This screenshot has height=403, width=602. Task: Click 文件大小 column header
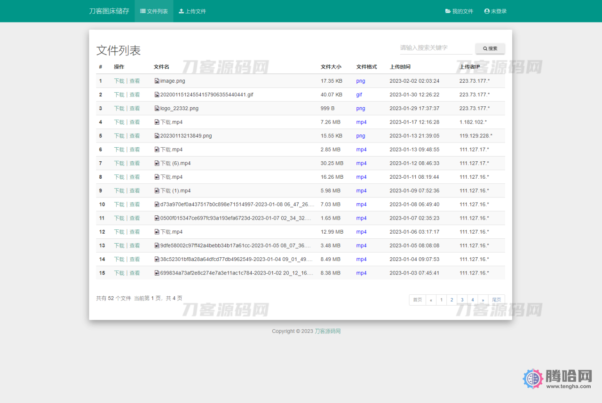click(331, 67)
